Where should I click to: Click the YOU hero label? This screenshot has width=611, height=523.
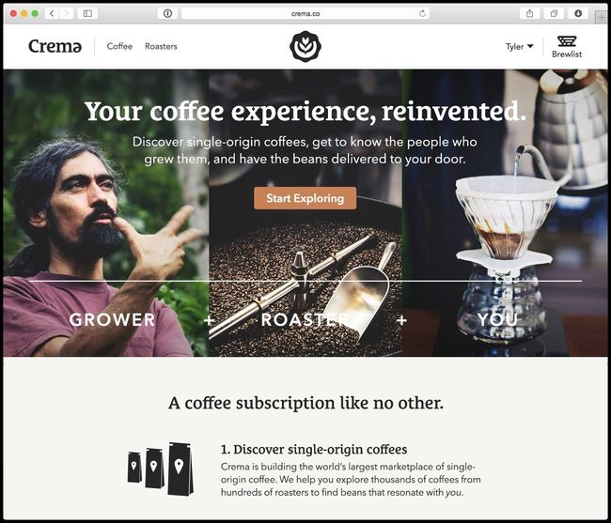498,320
